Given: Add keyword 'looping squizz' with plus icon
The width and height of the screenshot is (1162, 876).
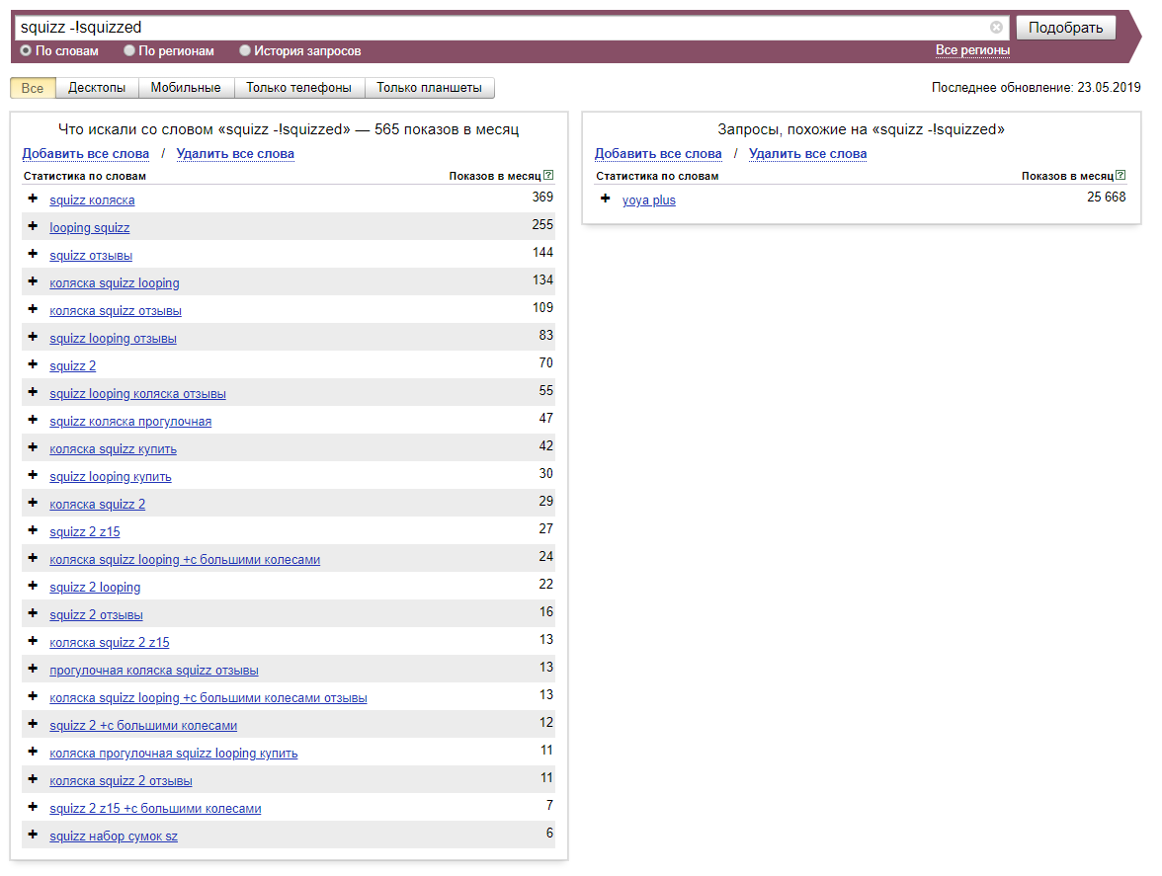Looking at the screenshot, I should coord(33,226).
